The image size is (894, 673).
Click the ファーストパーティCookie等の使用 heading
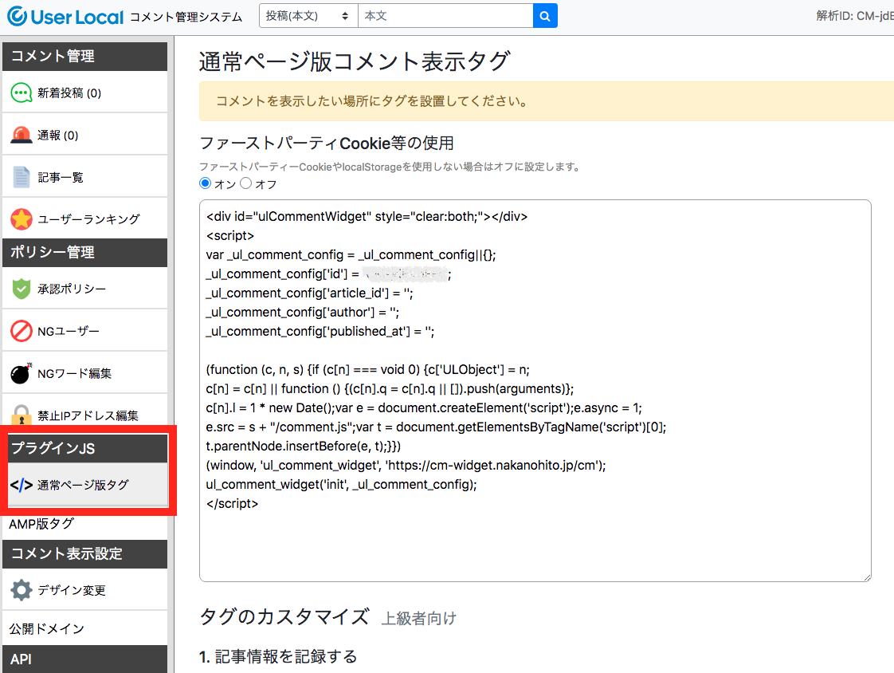(326, 143)
